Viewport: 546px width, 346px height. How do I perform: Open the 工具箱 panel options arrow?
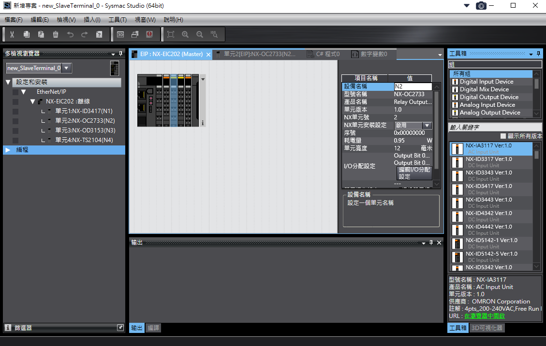(x=531, y=54)
